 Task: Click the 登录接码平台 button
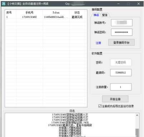tap(121, 42)
